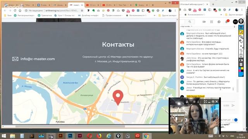Image resolution: width=248 pixels, height=139 pixels.
Task: Select the pencil tool in annotation toolbar
Action: [x=241, y=37]
